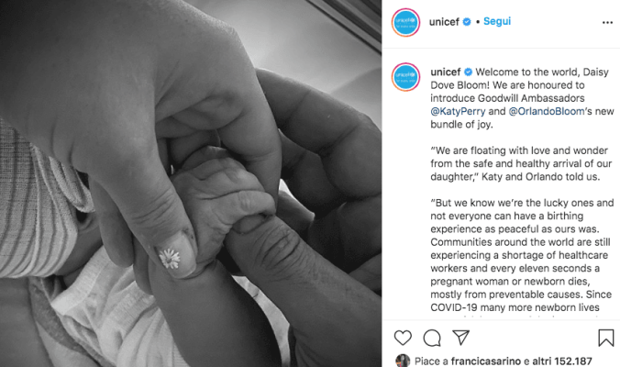
Task: Click the verified badge next to the header unicef name
Action: coord(467,22)
